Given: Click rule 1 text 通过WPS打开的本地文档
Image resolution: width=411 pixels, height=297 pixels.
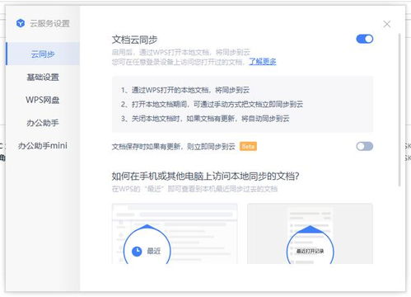Looking at the screenshot, I should [185, 90].
